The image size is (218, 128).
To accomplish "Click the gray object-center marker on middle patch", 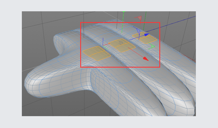I will [x=121, y=43].
